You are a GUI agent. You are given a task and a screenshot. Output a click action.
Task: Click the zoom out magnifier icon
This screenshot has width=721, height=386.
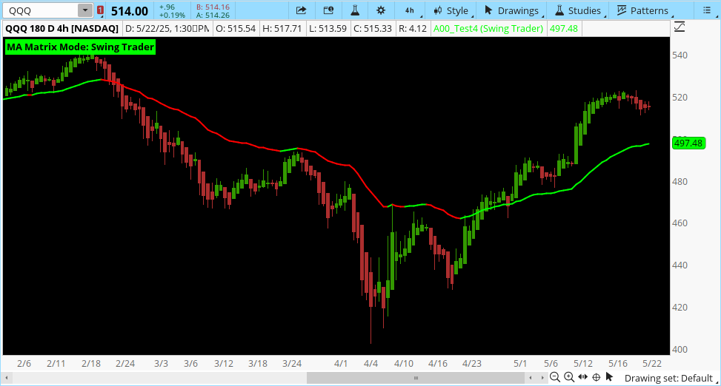[554, 377]
